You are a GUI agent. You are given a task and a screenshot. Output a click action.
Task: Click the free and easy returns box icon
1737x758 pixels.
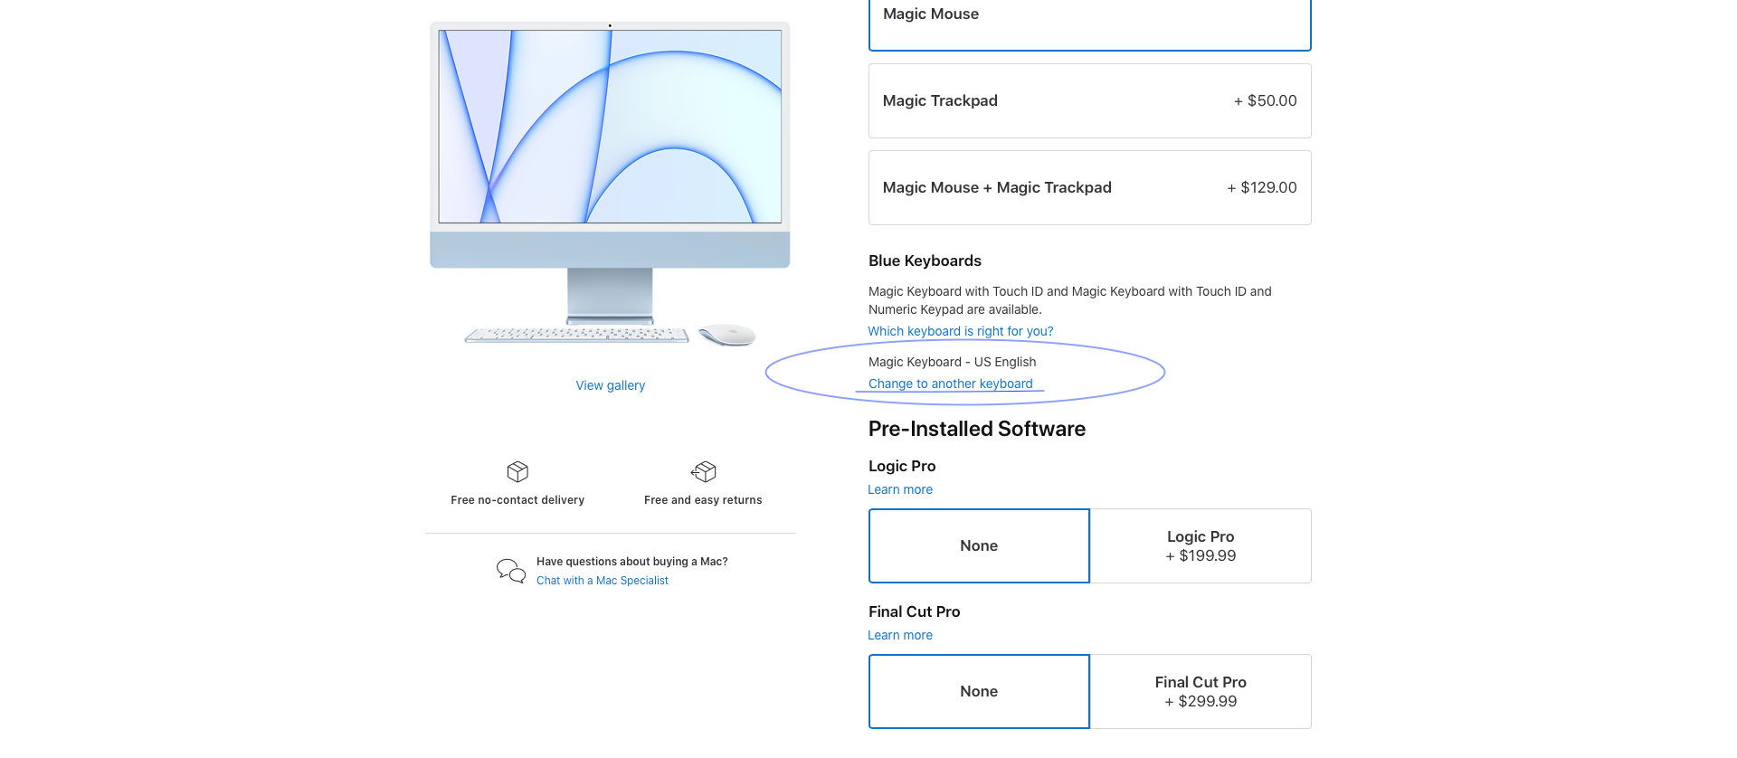point(703,471)
